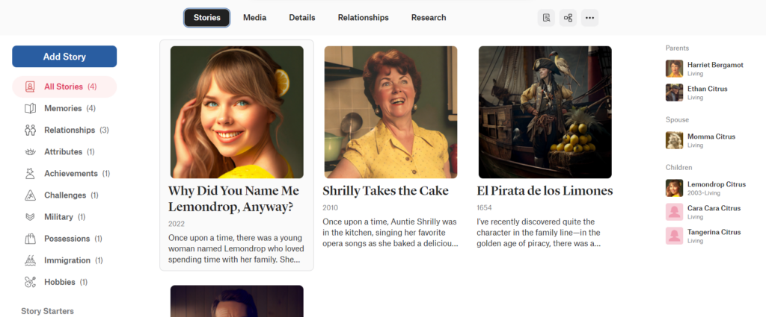Open "Why Did You Name Me Lemondrop, Anyway?" title
Screen dimensions: 766x317
click(x=233, y=198)
